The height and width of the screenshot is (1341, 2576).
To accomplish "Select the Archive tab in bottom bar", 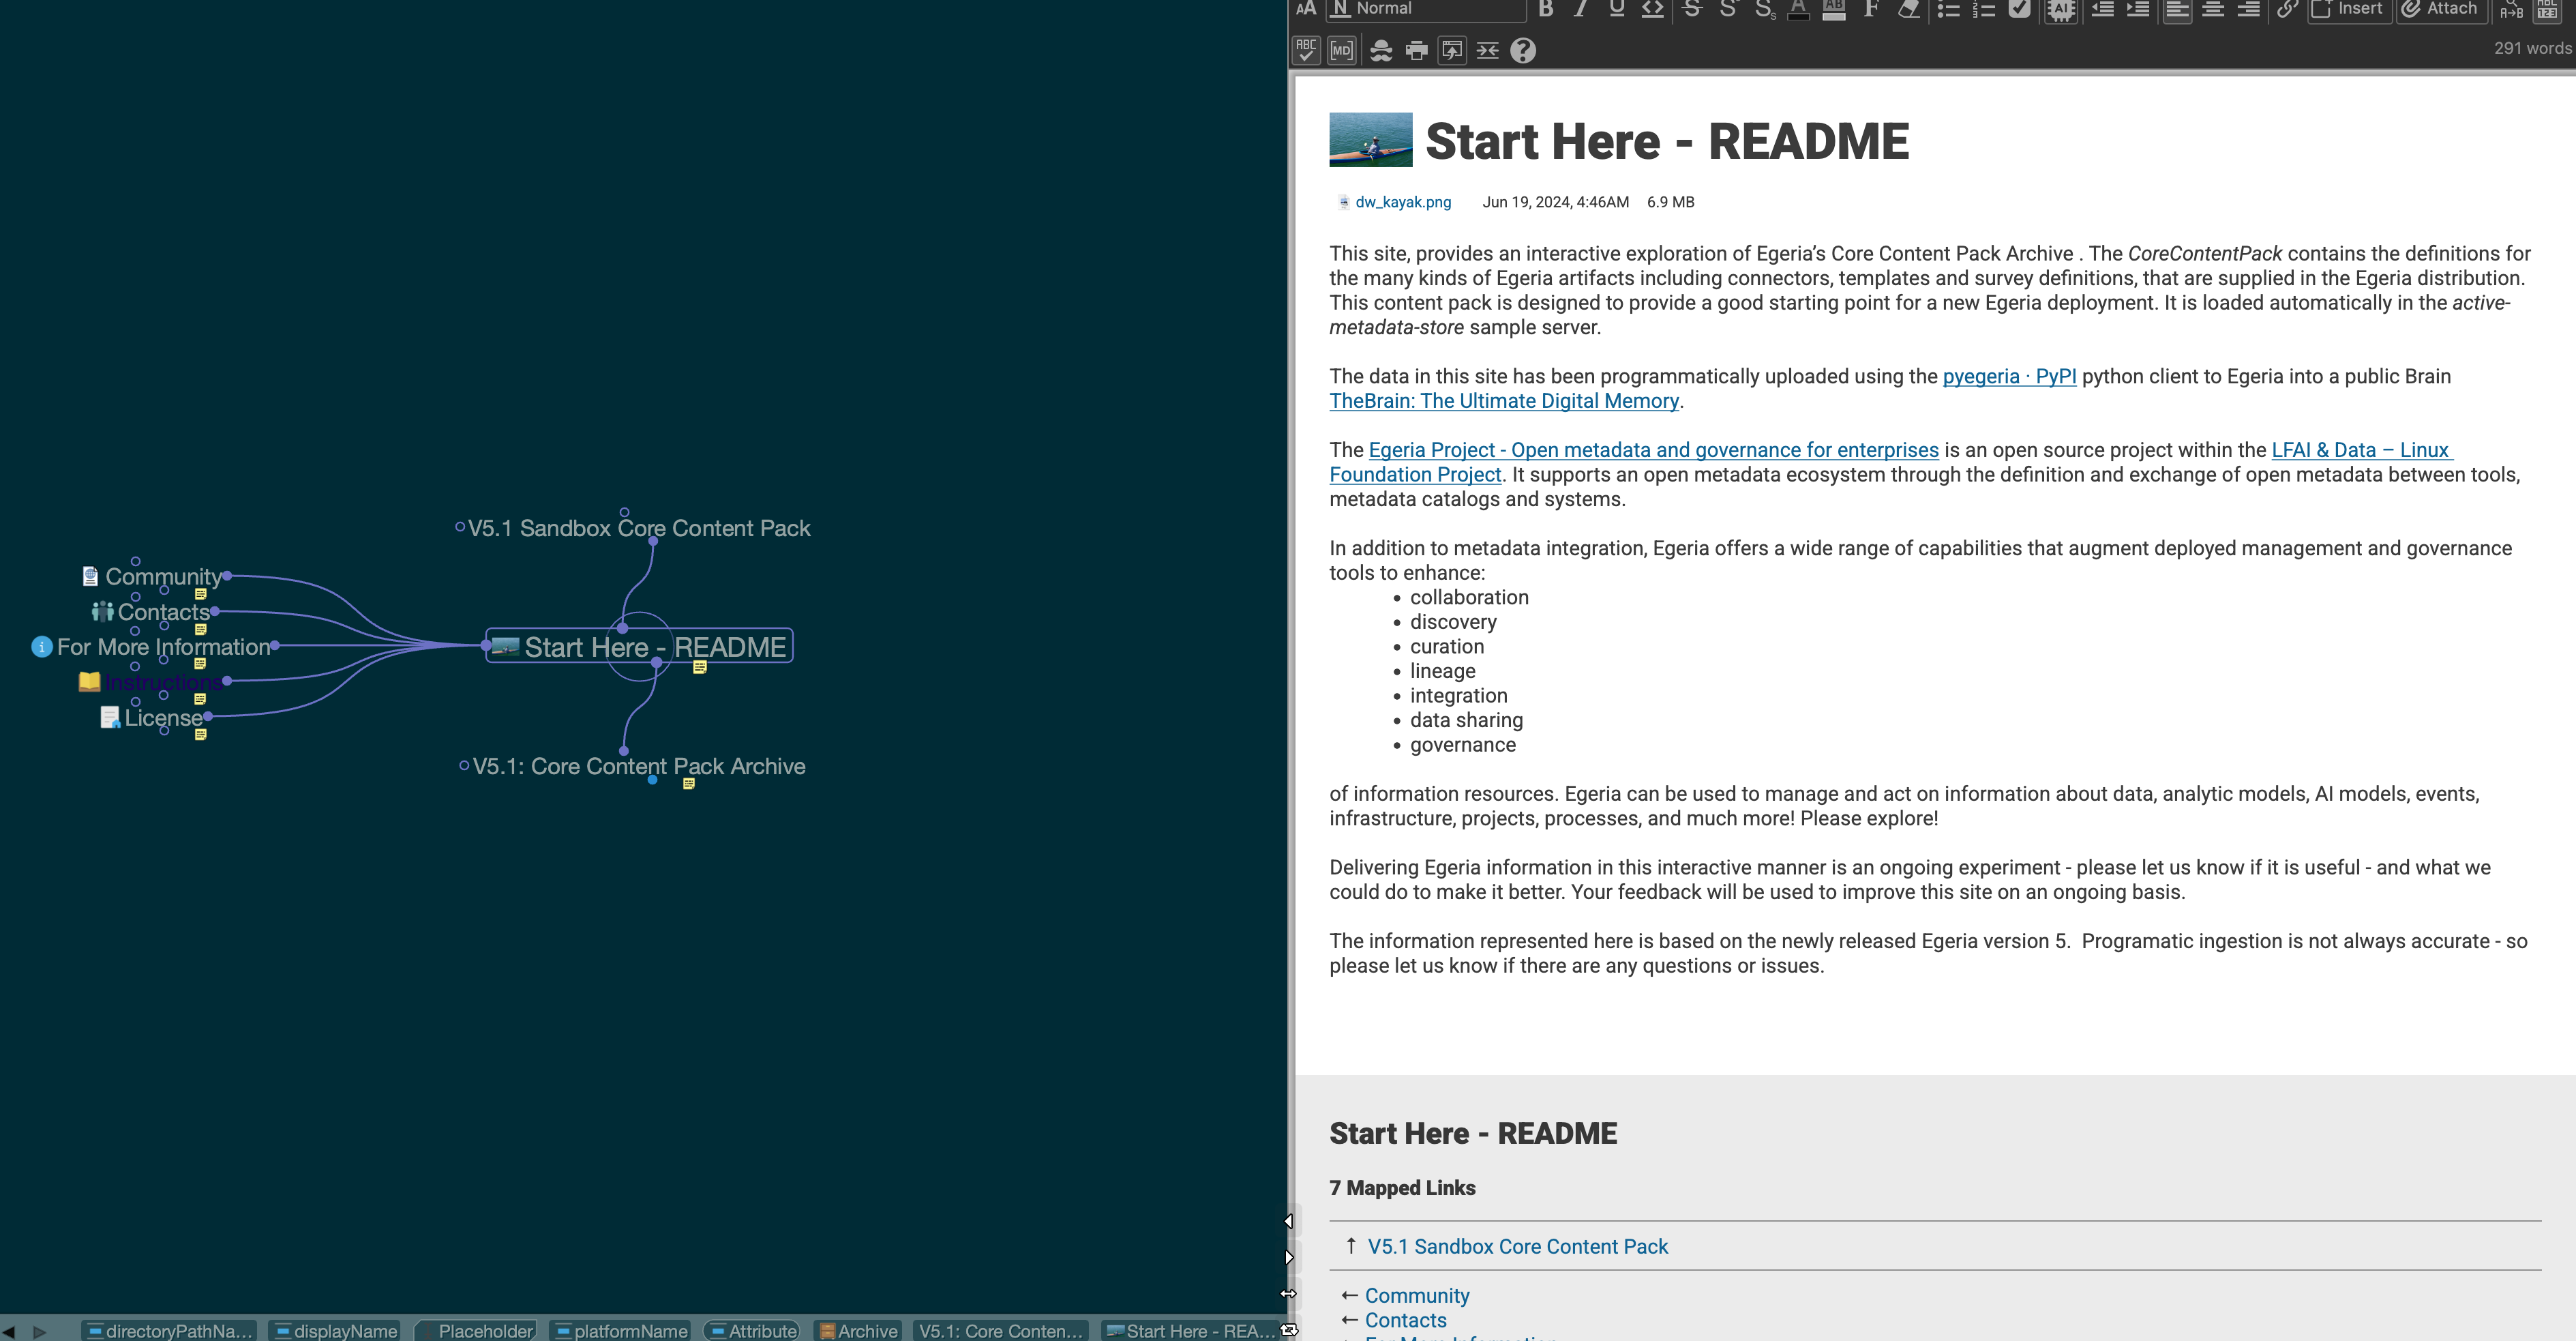I will pos(858,1330).
